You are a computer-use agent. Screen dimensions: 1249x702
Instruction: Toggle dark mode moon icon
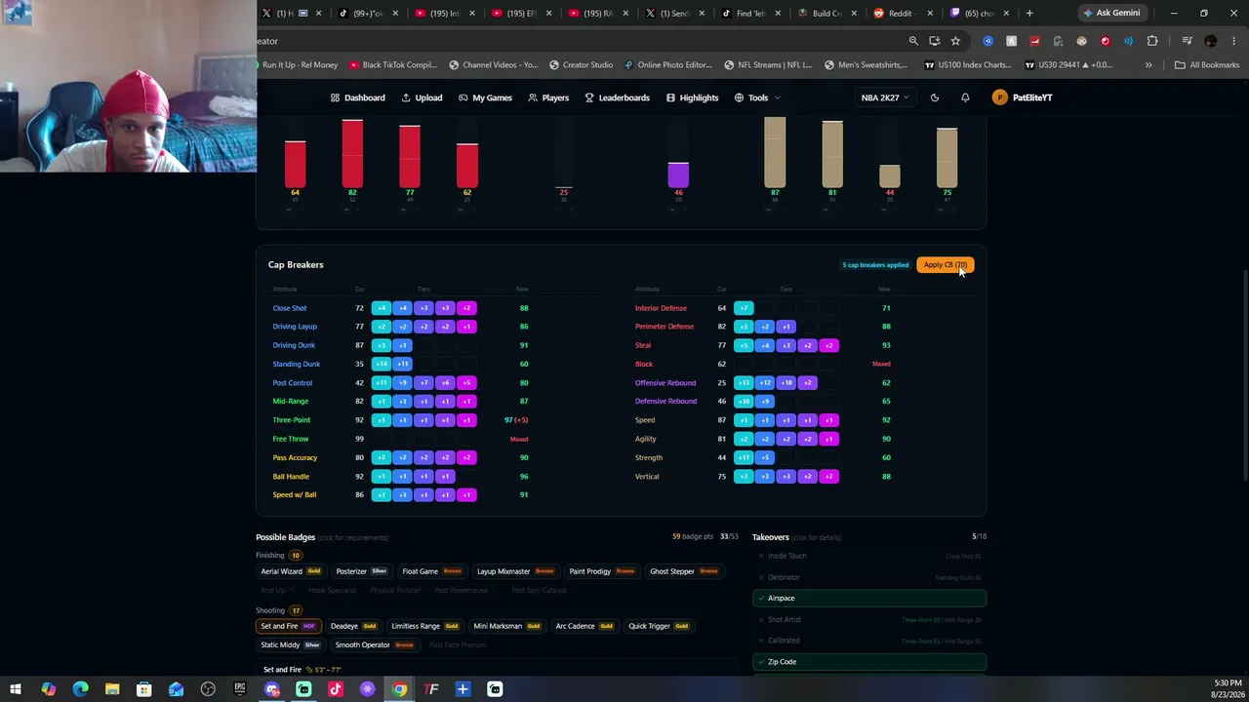click(x=935, y=97)
